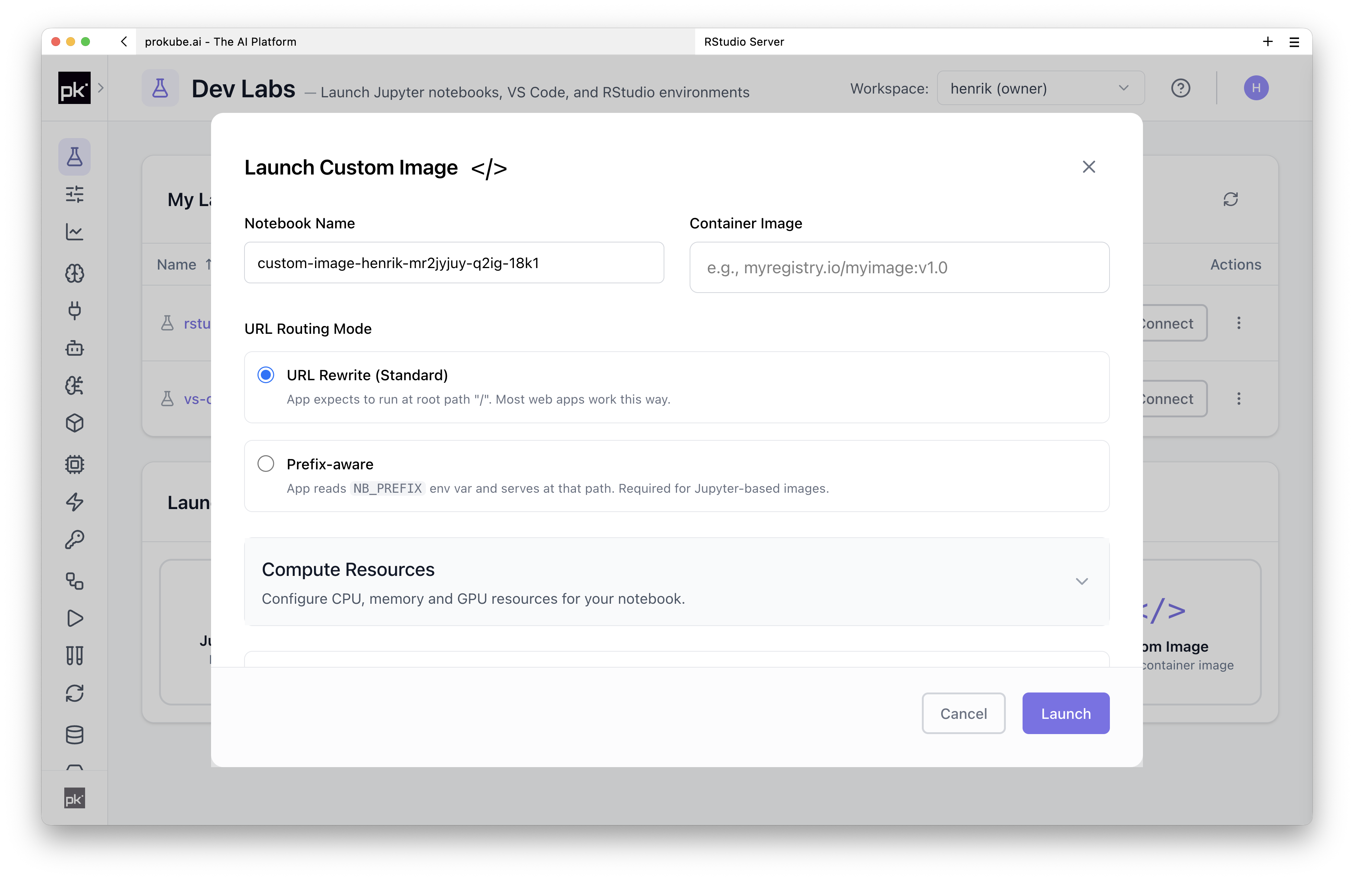Open the cube package icon in sidebar

(75, 423)
